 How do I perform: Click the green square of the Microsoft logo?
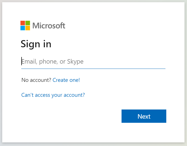[x=28, y=23]
